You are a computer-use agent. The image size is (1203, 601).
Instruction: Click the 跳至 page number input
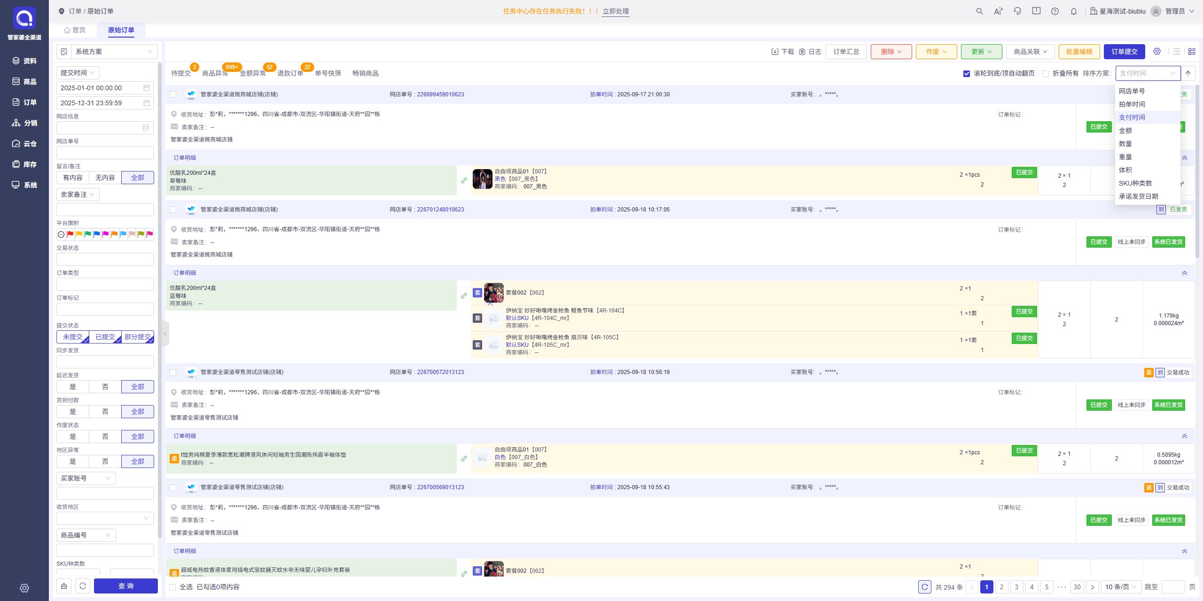click(x=1173, y=587)
